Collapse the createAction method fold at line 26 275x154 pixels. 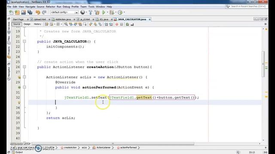click(24, 67)
